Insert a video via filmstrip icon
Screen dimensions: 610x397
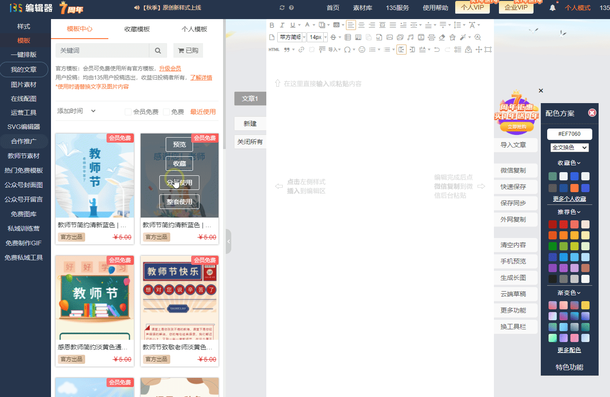coord(421,37)
